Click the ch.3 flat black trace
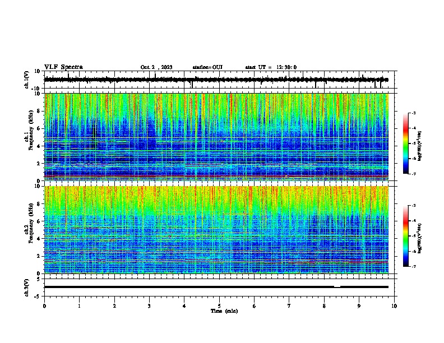Screen dimensions: 444x343 coord(216,287)
